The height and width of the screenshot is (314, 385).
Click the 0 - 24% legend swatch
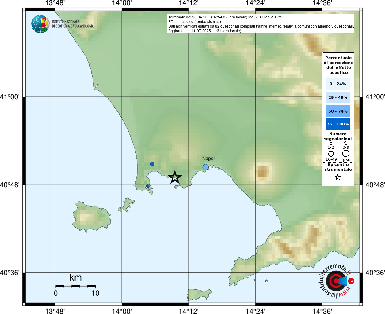338,84
